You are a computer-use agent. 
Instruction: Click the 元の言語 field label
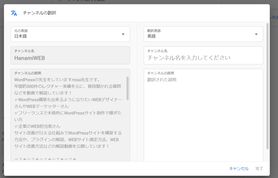coord(21,31)
